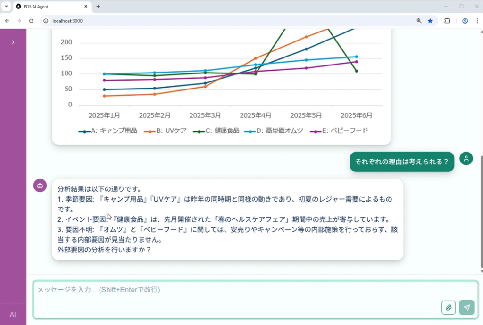This screenshot has height=325, width=483.
Task: Click the AI robot avatar icon
Action: click(x=40, y=186)
